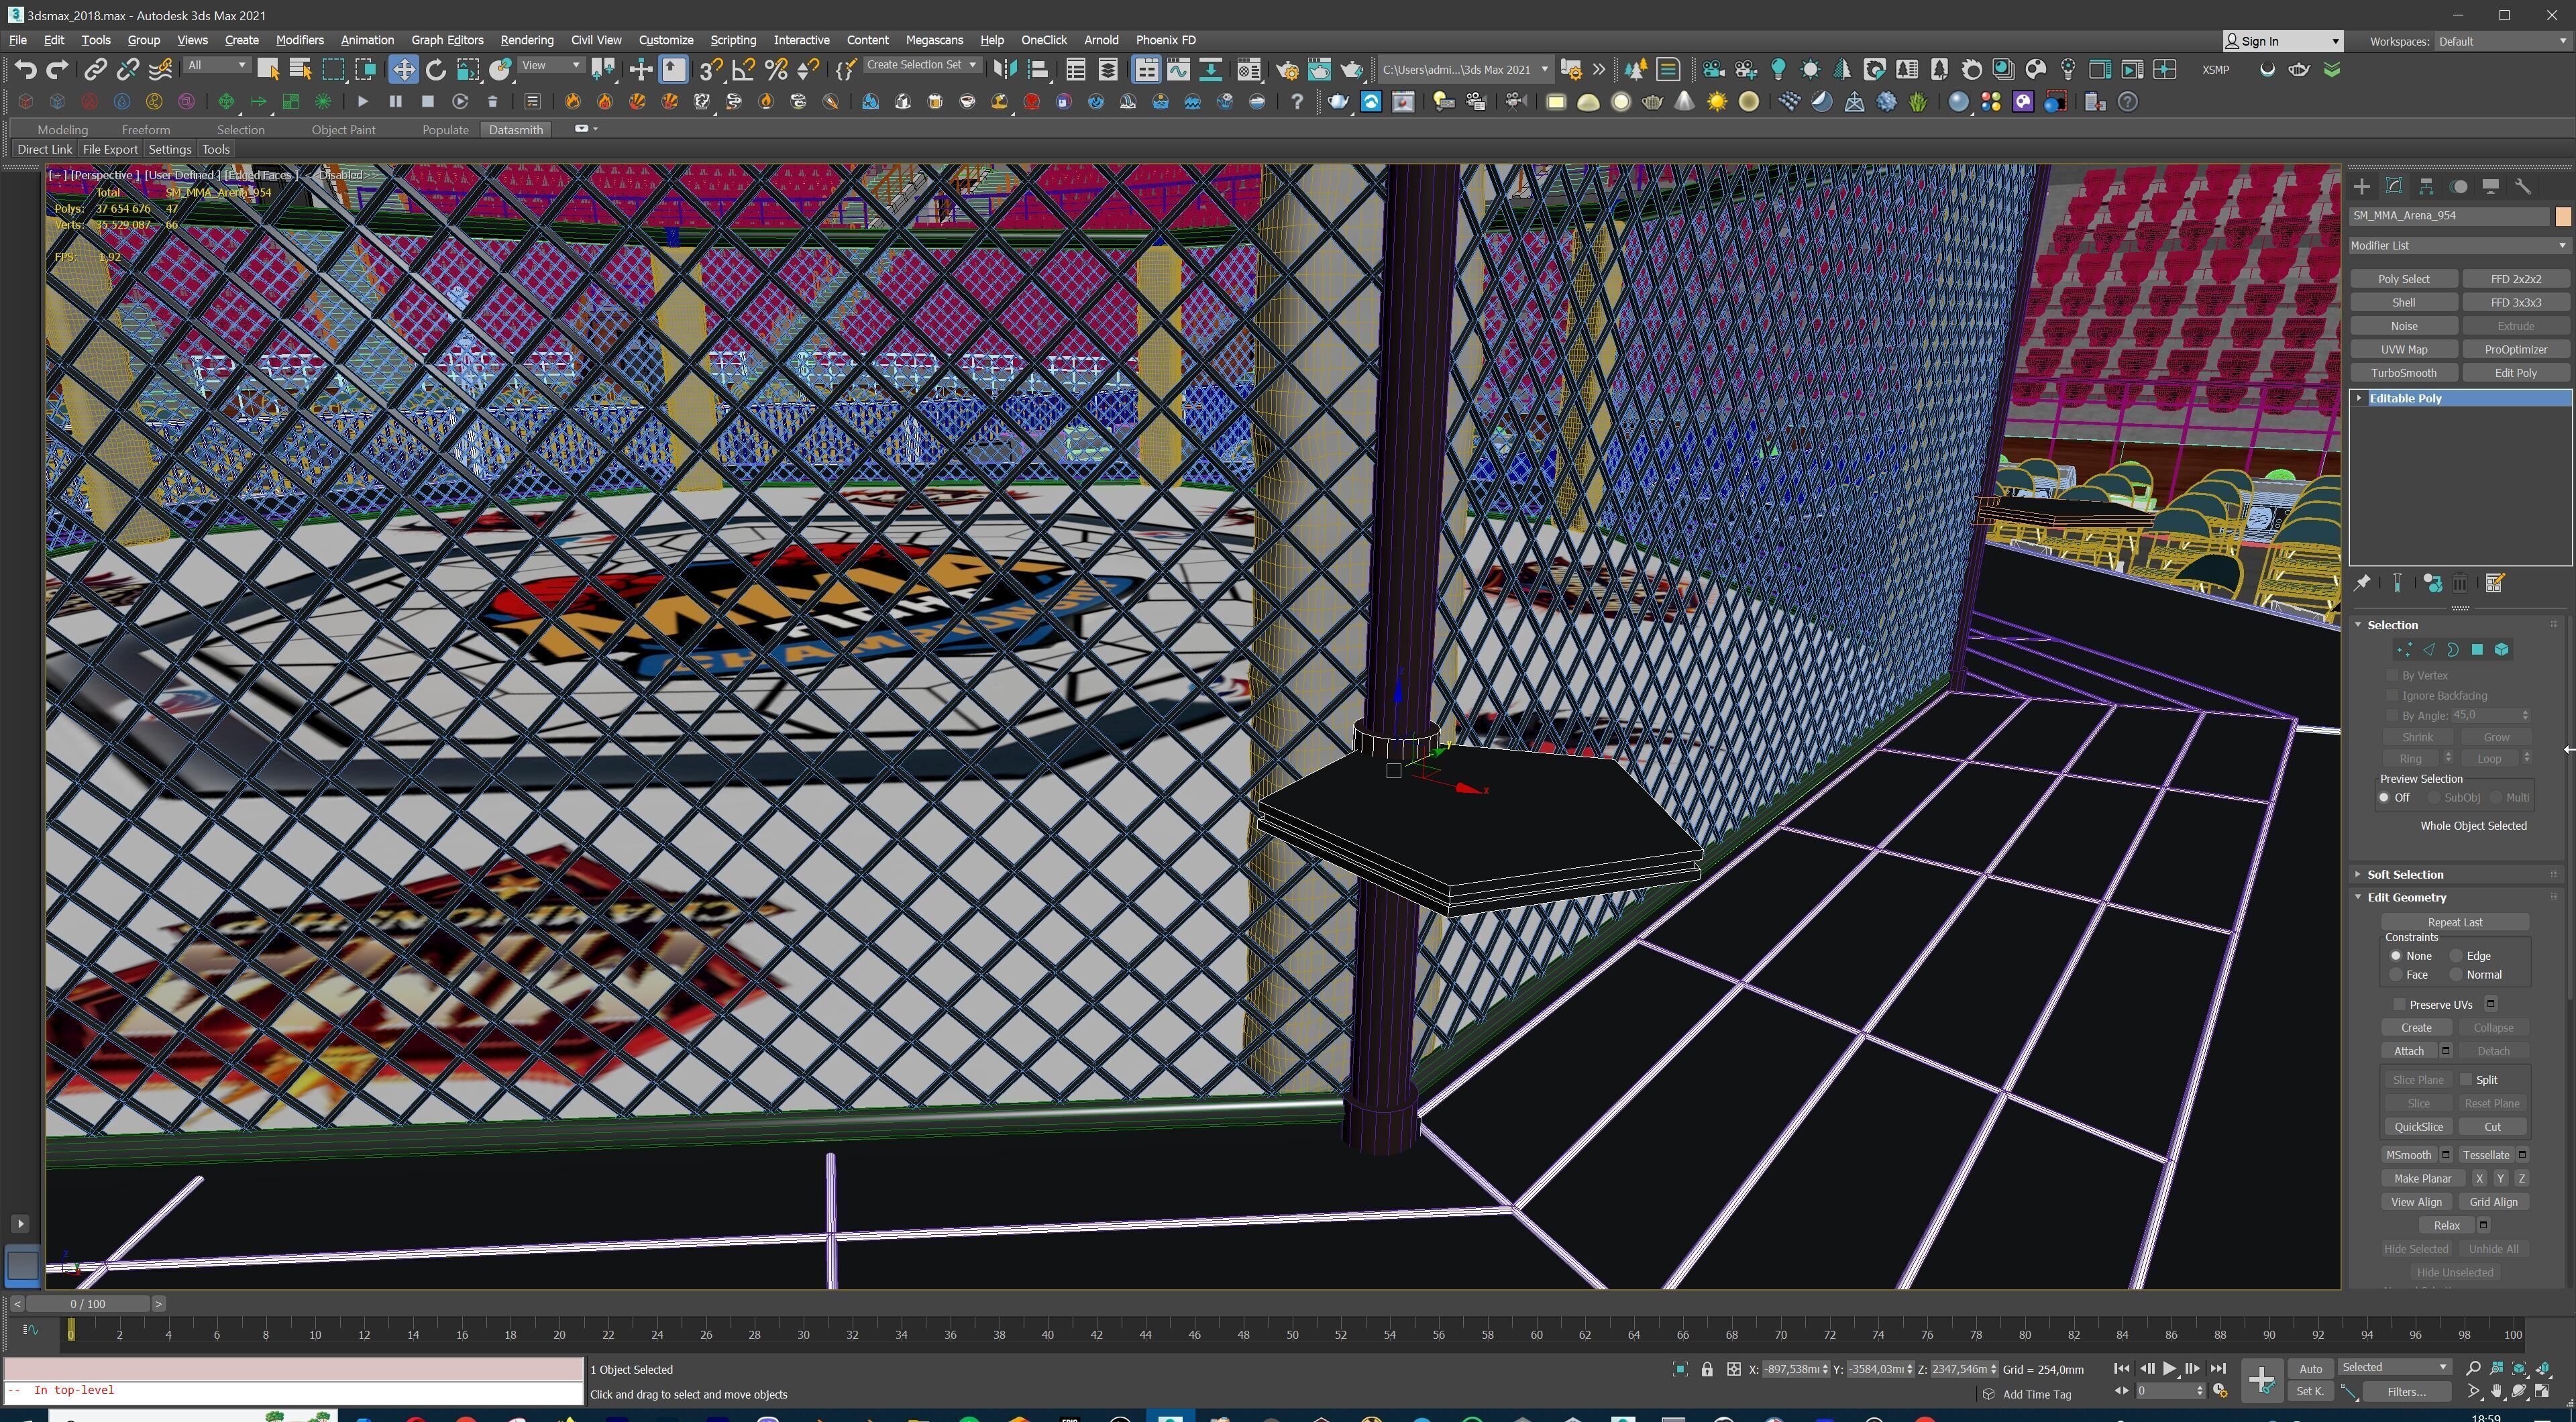Click the Pin Stack icon
This screenshot has height=1422, width=2576.
coord(2363,583)
